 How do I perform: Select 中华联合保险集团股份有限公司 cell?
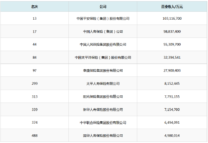pos(103,123)
